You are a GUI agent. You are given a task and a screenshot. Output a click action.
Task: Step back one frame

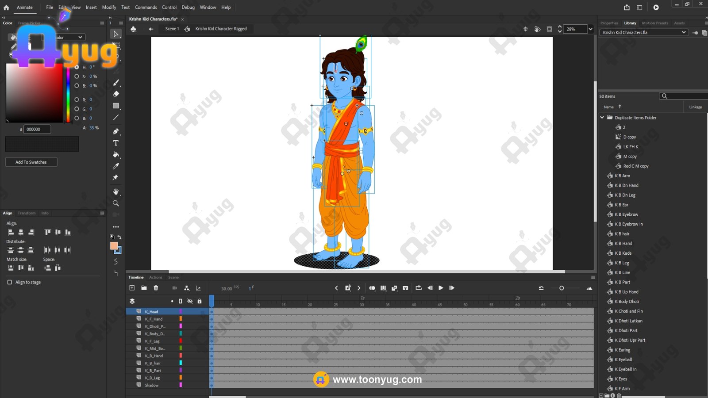click(430, 288)
